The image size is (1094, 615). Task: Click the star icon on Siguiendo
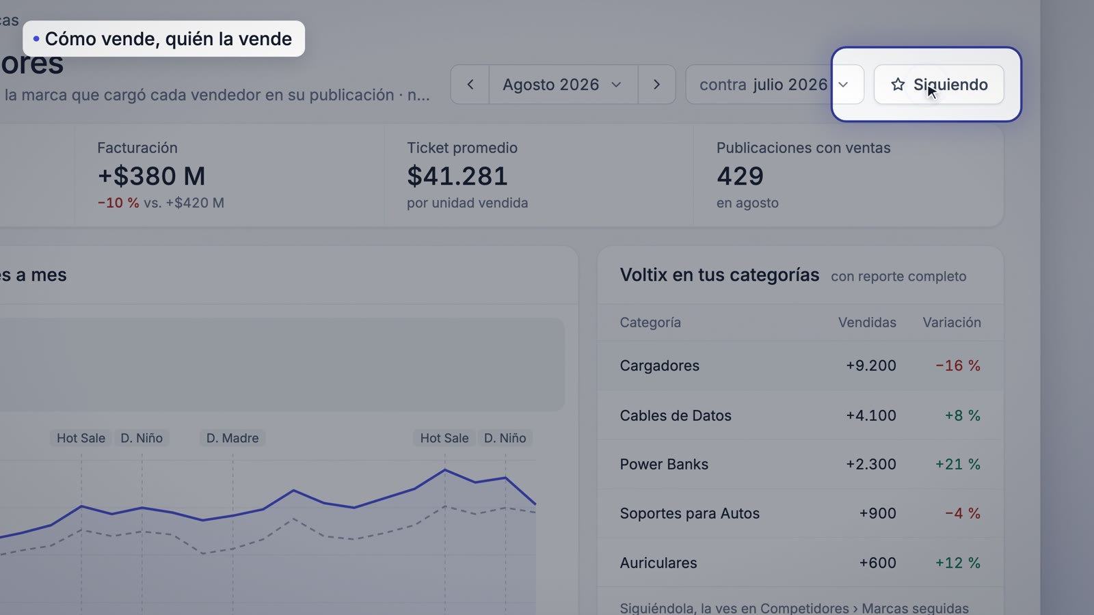click(x=898, y=85)
